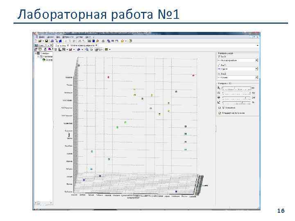Switch to the first document tab above chart
The image size is (295, 221).
tap(61, 45)
